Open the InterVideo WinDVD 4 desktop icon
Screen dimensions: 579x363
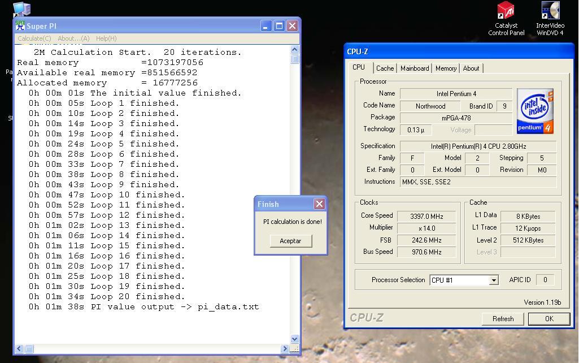(550, 11)
